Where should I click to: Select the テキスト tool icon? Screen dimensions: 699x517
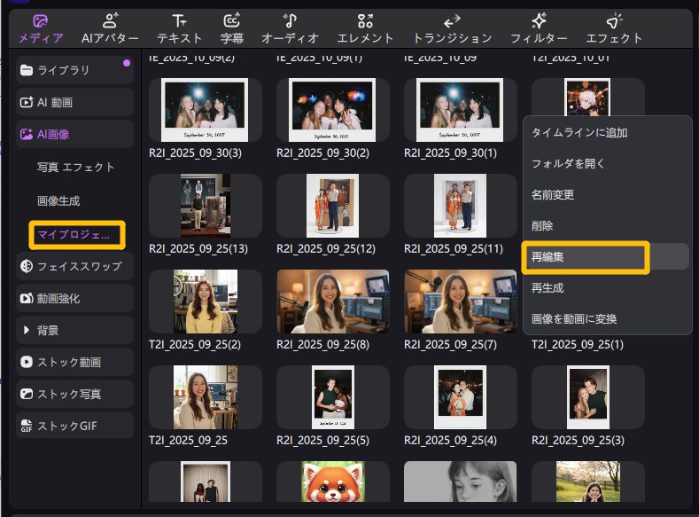[x=179, y=21]
